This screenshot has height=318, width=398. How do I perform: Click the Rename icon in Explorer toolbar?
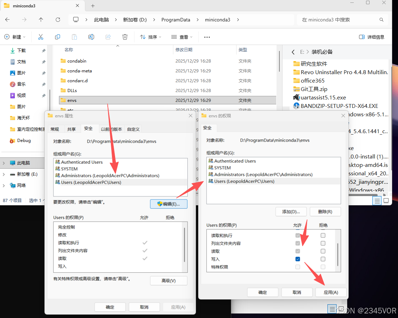(91, 37)
